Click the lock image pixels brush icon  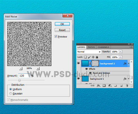(x=89, y=57)
